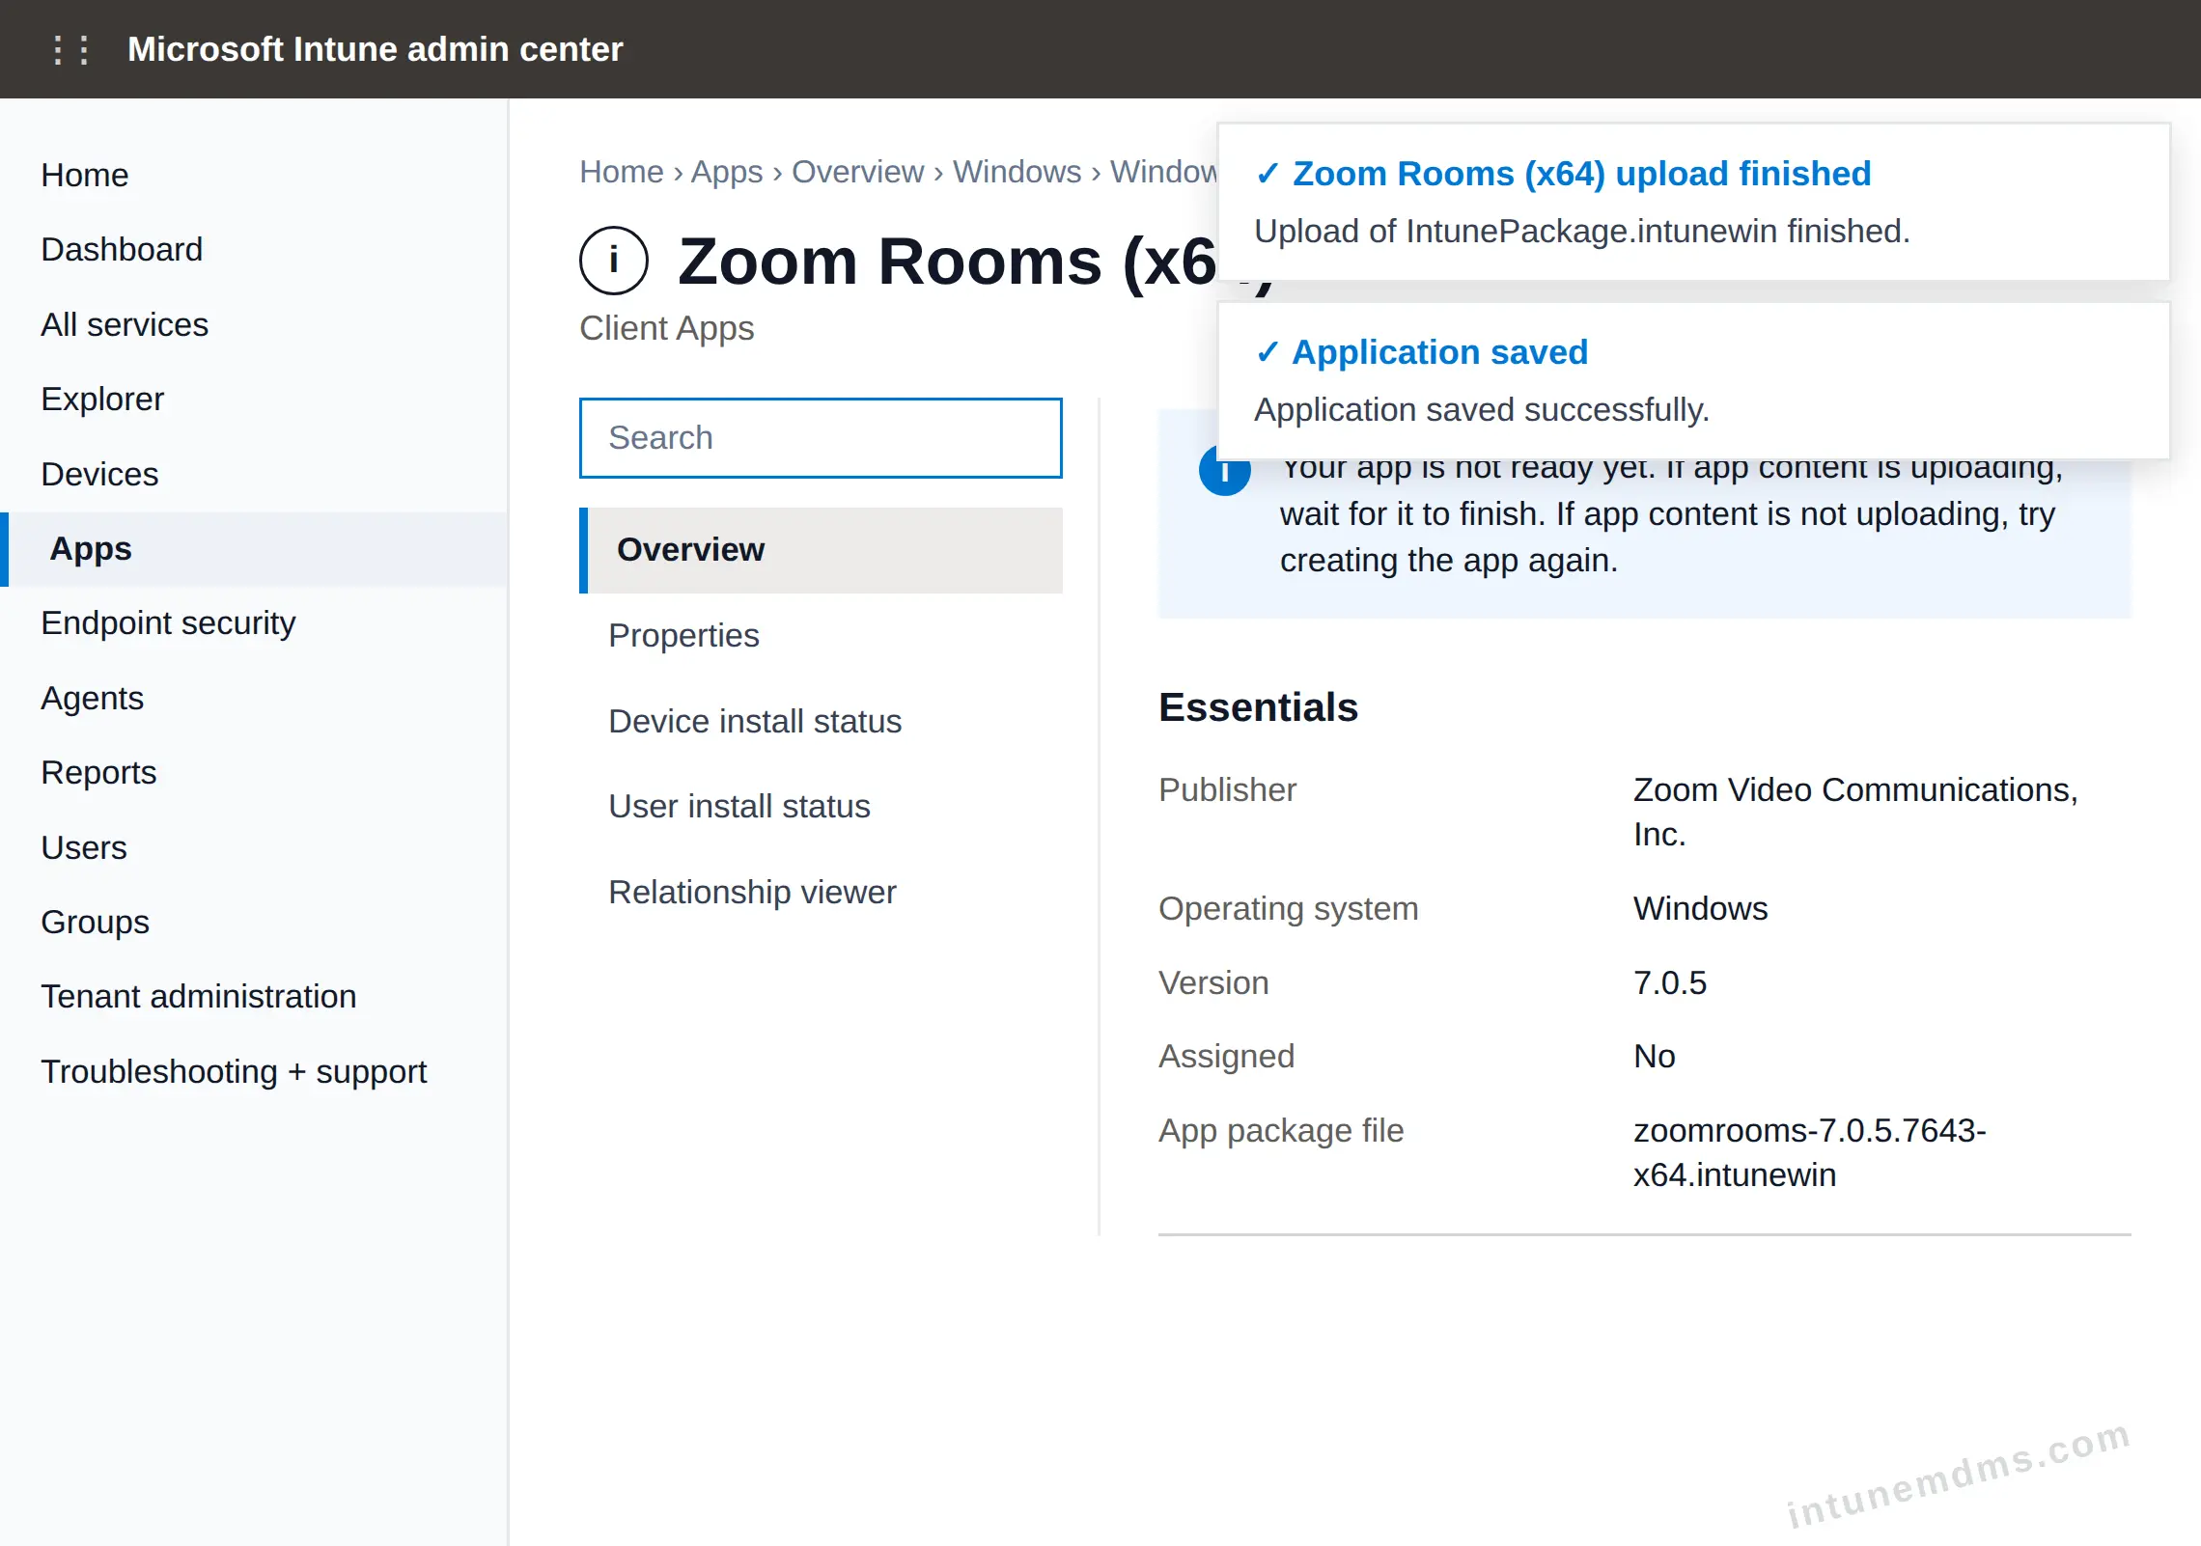2201x1546 pixels.
Task: Click the Client Apps subtitle text
Action: [x=666, y=329]
